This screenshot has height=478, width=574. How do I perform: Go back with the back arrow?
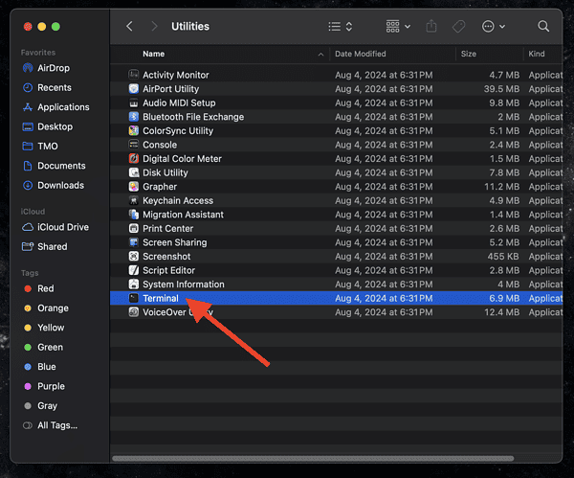(130, 27)
